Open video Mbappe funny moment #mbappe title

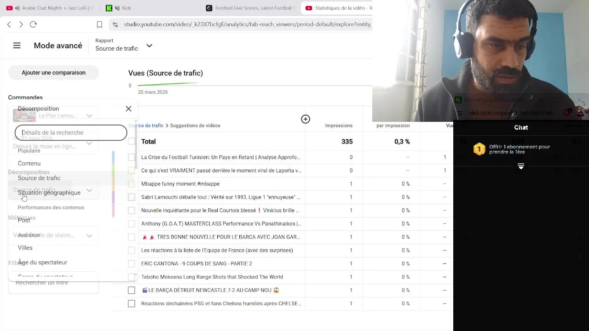coord(180,184)
